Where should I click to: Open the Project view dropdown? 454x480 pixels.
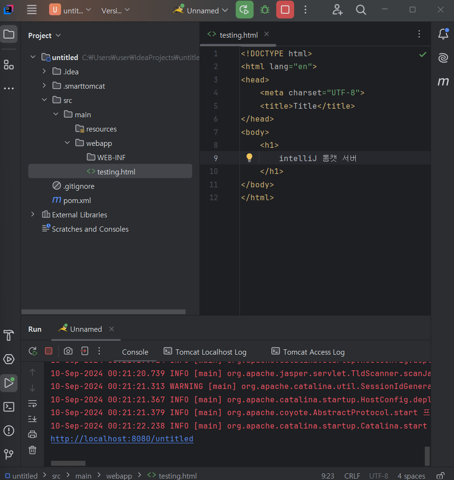(44, 35)
